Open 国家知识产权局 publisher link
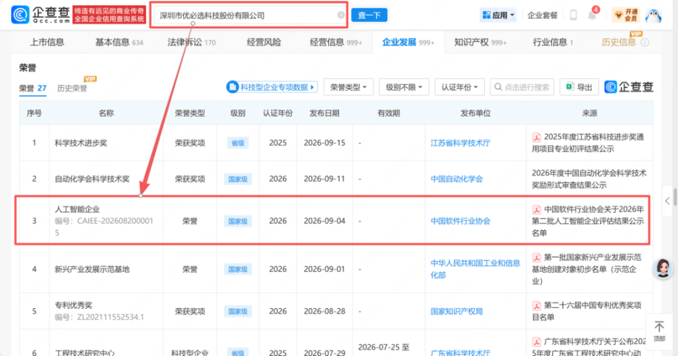Viewport: 678px width, 356px height. (456, 311)
